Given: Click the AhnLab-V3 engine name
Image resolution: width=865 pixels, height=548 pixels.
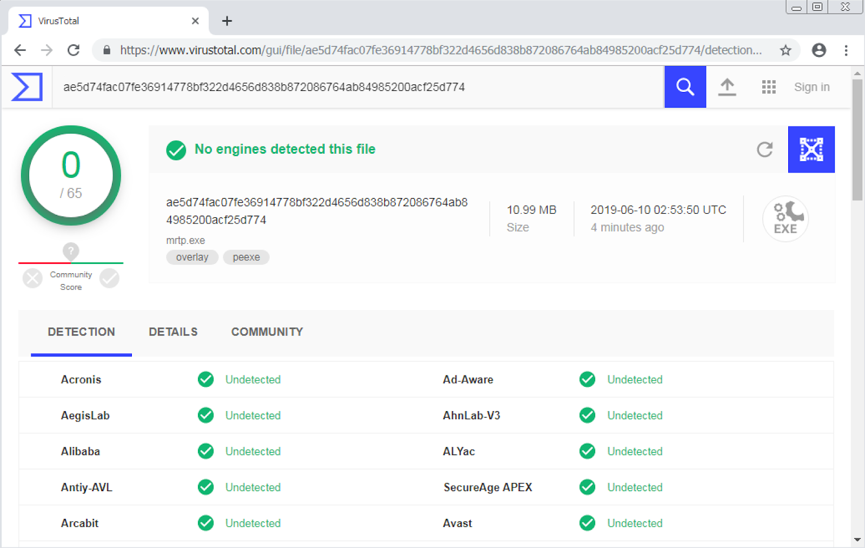Looking at the screenshot, I should coord(471,415).
